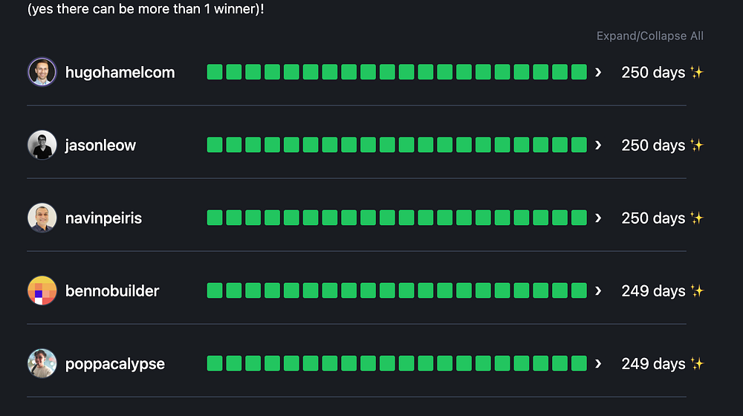This screenshot has height=416, width=743.
Task: Open hugohamelcom username link
Action: pos(120,72)
